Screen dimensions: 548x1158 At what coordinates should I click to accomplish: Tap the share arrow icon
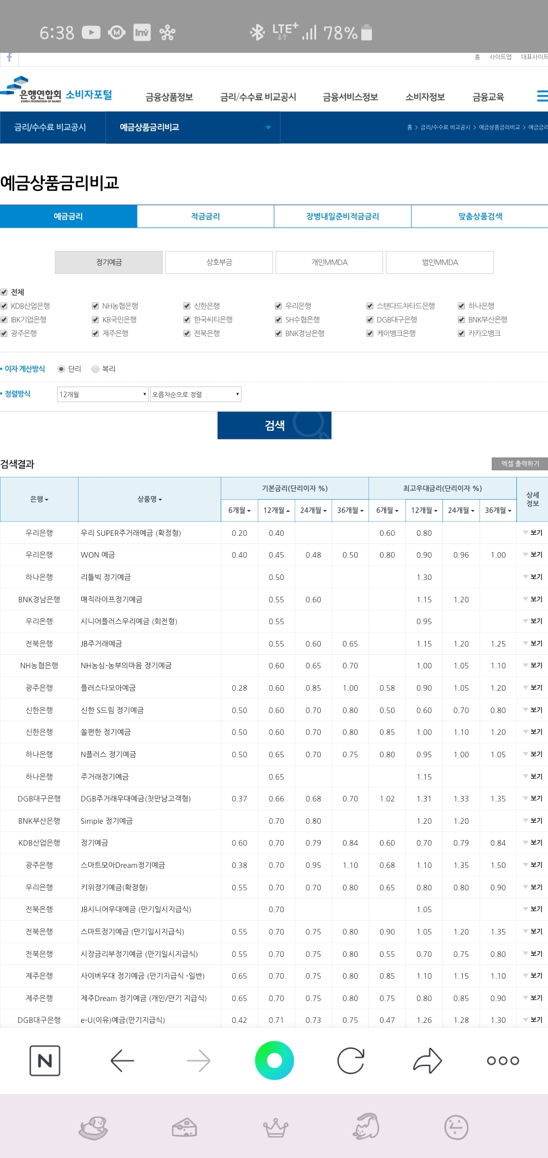point(427,1060)
